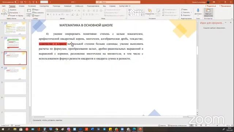Open the Выделить select dropdown
This screenshot has width=234, height=132.
pos(186,15)
